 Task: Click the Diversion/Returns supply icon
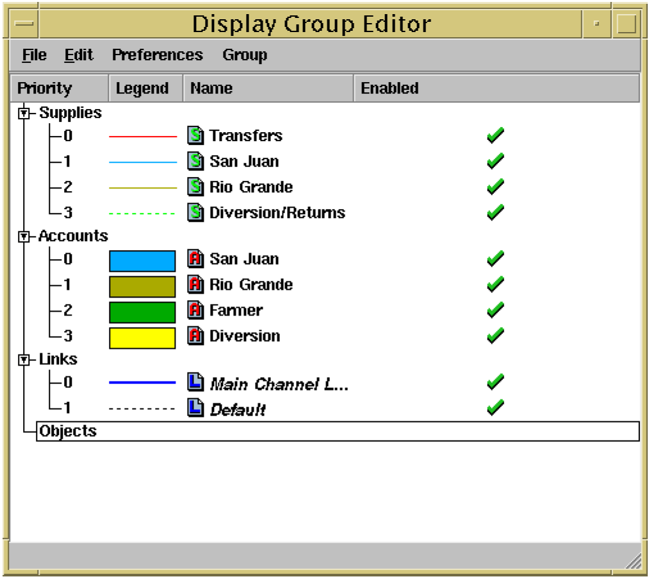coord(195,213)
